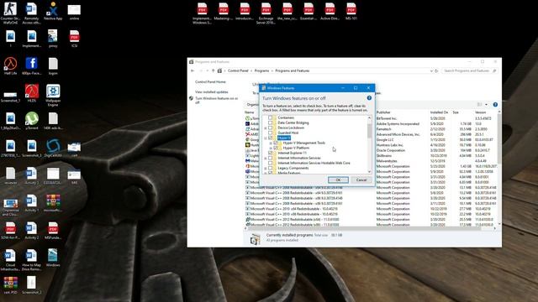Select the Cloud Infrastructure Word document icon
The image size is (538, 302).
[x=10, y=259]
